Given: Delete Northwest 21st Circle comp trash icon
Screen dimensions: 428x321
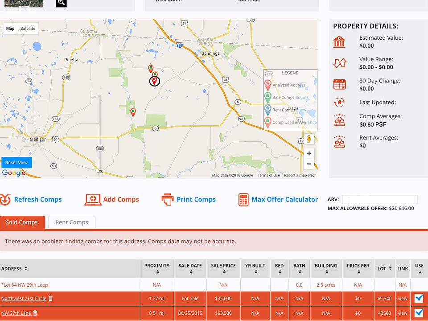Looking at the screenshot, I should coord(50,298).
